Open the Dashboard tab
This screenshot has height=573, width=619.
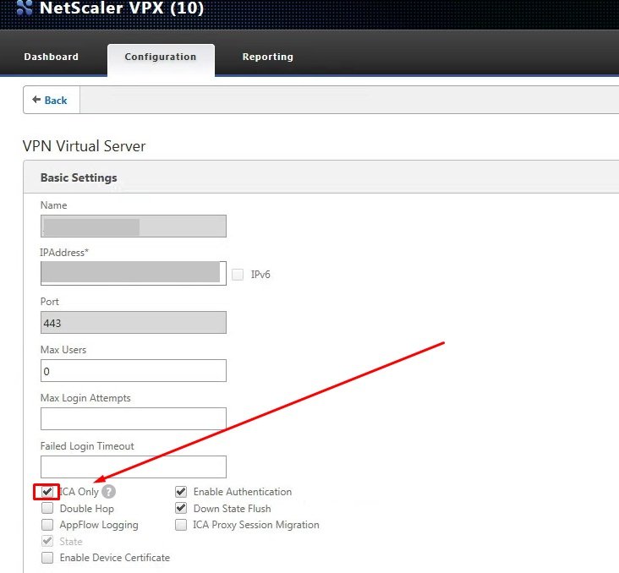pos(51,57)
